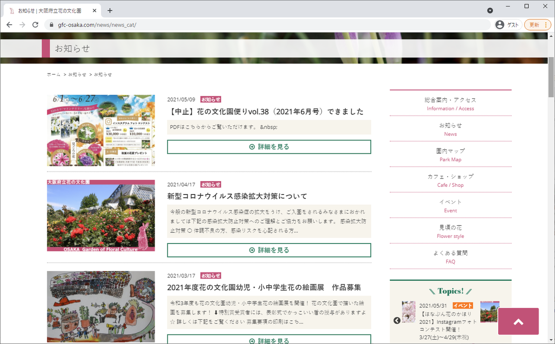This screenshot has width=555, height=344.
Task: Click 詳細を見る for vol.38 news
Action: 269,147
